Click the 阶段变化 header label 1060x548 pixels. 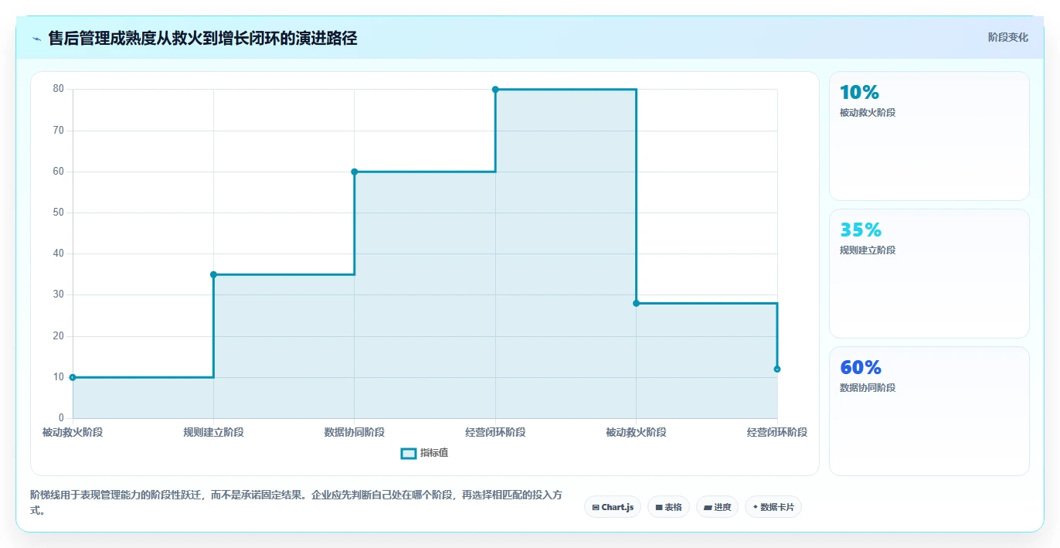click(1008, 37)
